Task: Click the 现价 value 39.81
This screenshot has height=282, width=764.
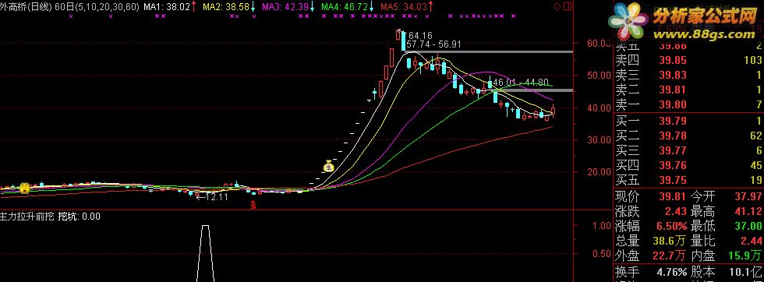Action: (x=672, y=197)
